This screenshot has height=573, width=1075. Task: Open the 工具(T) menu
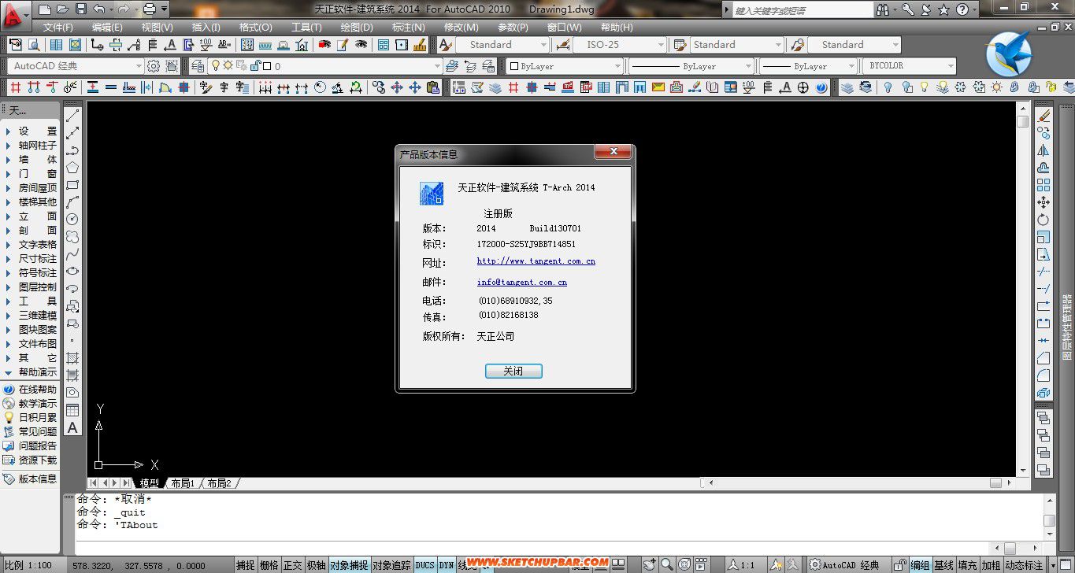tap(306, 28)
